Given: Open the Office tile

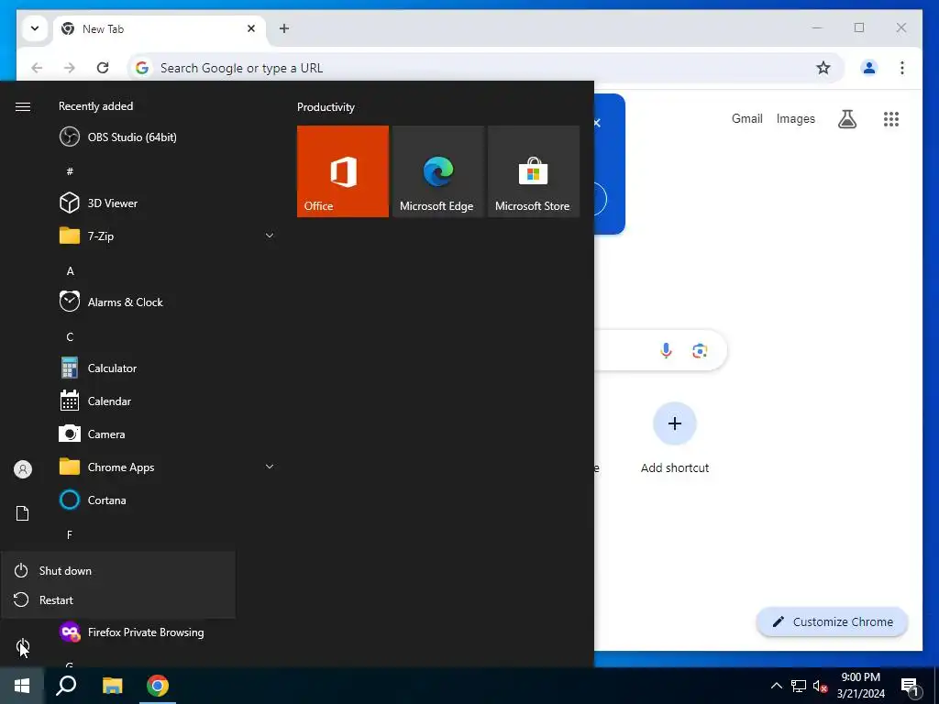Looking at the screenshot, I should (343, 171).
